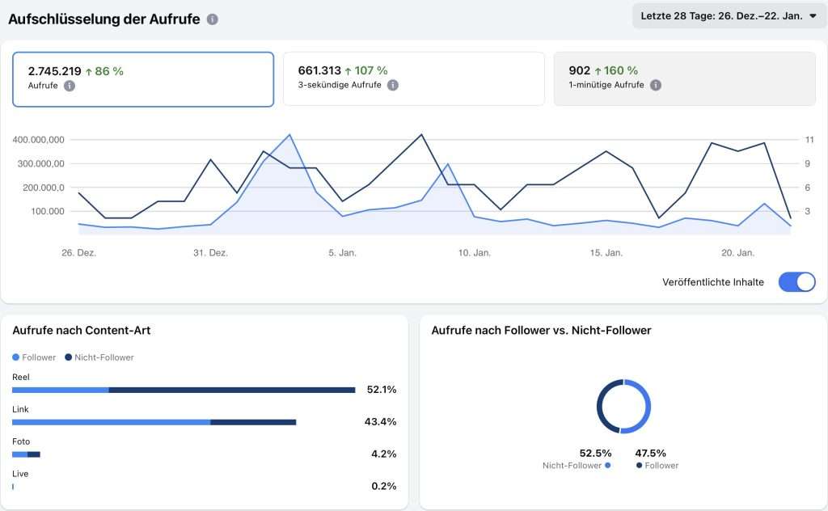
Task: Click the green 86 % increase indicator
Action: (x=104, y=71)
